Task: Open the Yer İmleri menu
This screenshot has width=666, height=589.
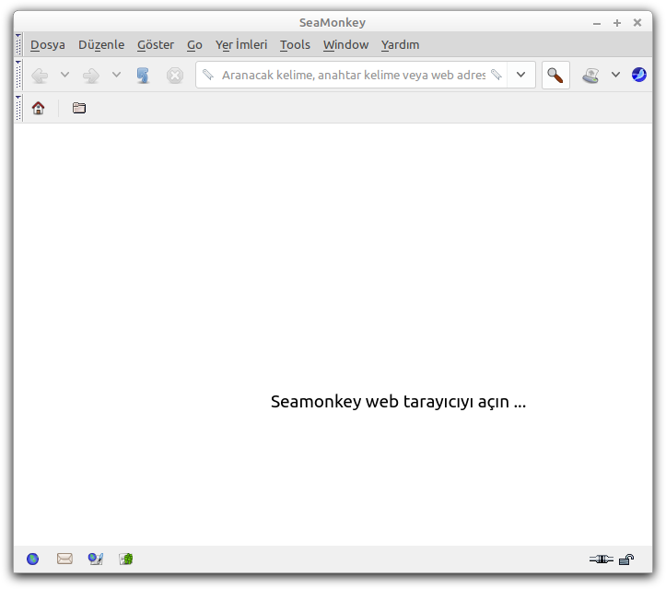Action: (x=241, y=44)
